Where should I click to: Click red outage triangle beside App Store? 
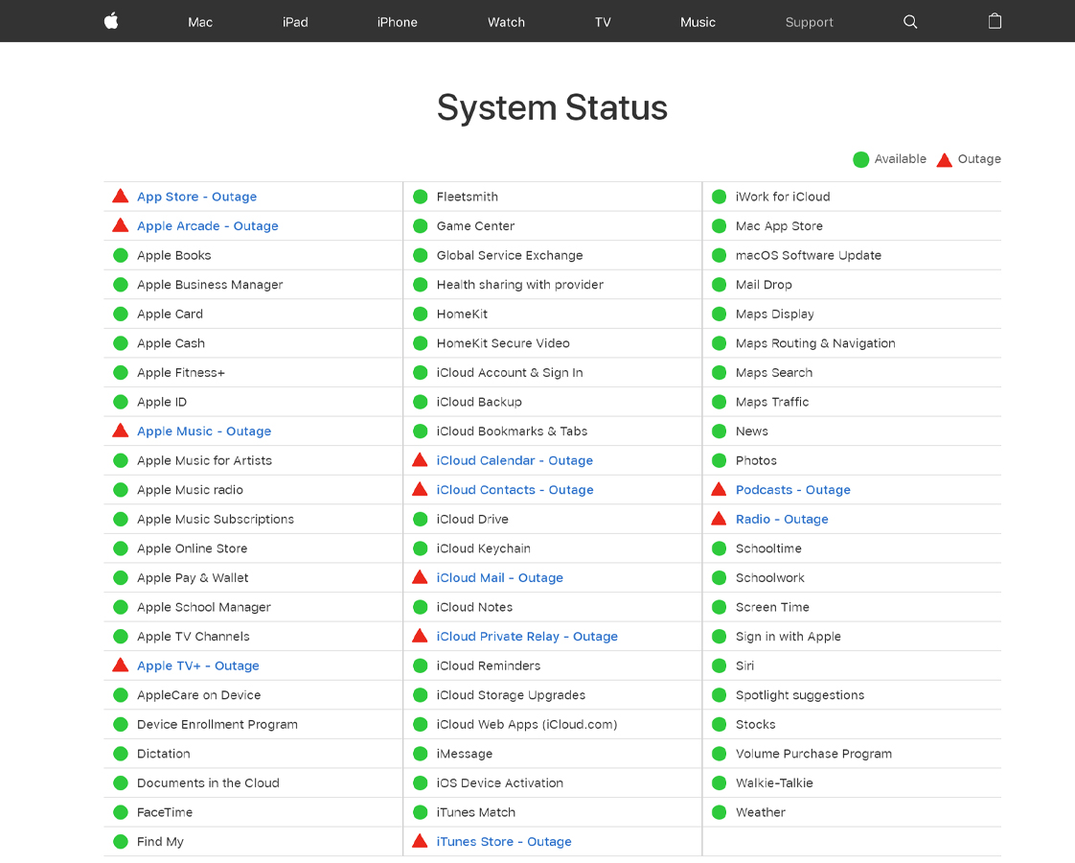click(121, 197)
